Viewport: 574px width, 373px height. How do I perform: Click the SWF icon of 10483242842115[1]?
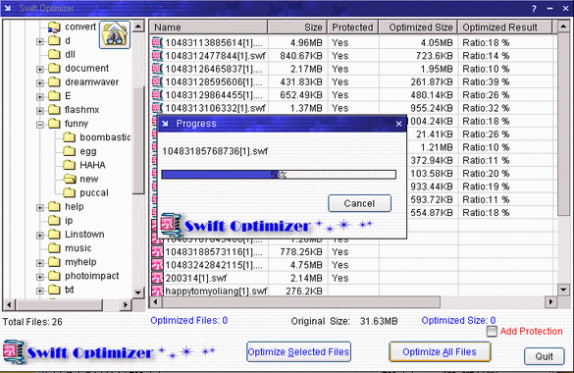pyautogui.click(x=157, y=265)
